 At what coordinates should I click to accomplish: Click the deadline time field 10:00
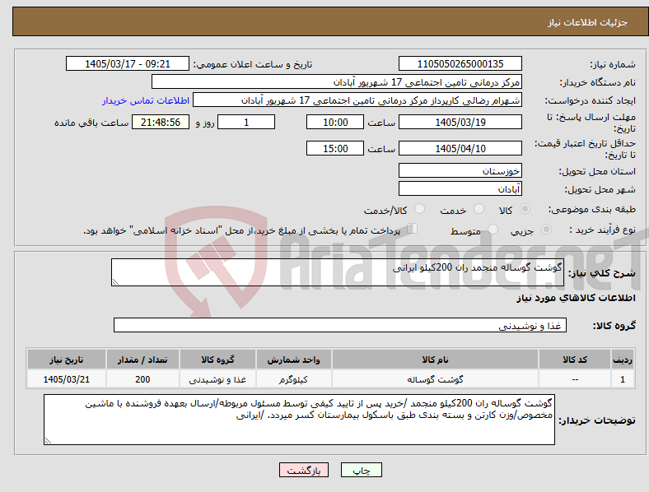335,122
